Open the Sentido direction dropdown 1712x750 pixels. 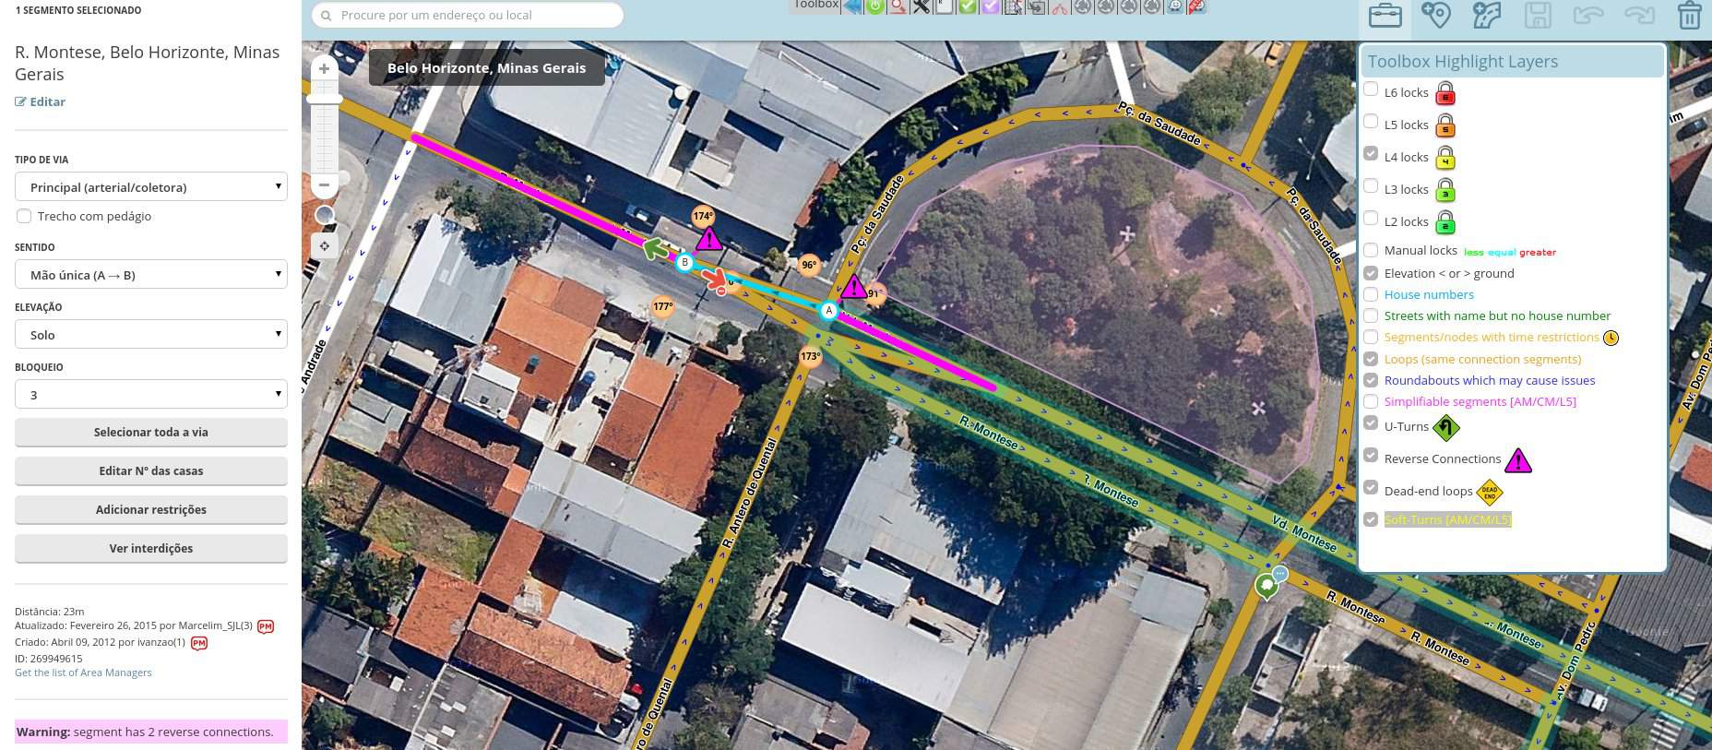click(151, 275)
